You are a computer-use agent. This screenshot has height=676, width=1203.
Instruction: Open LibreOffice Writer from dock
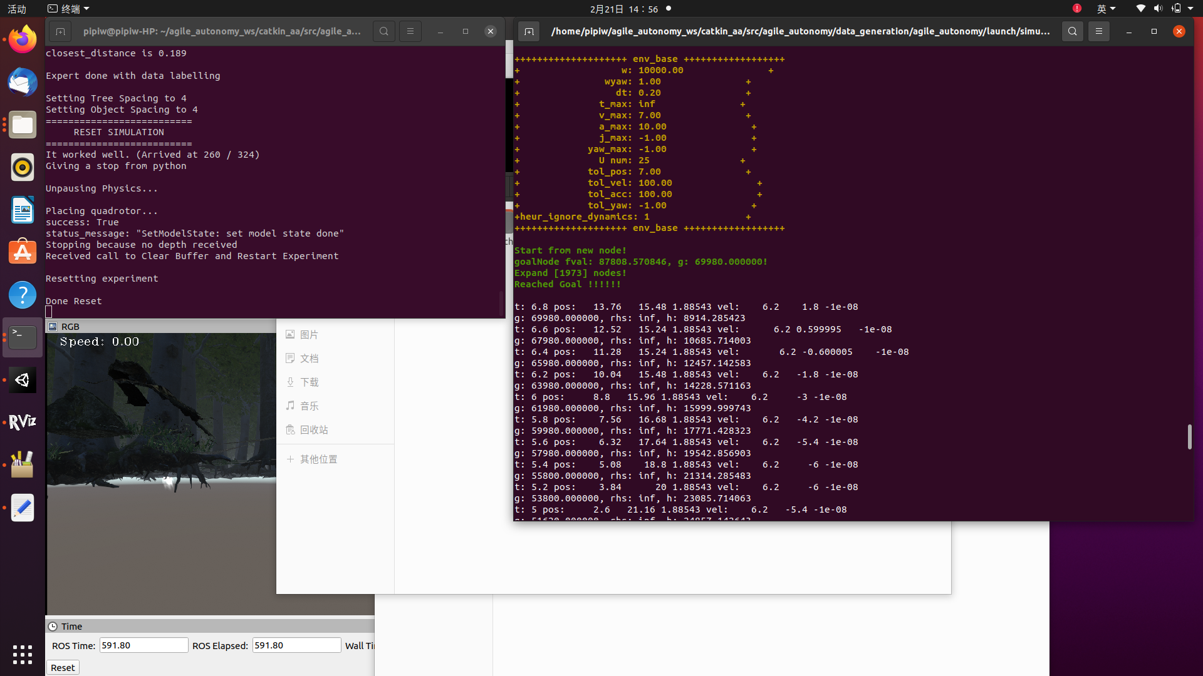pyautogui.click(x=23, y=210)
